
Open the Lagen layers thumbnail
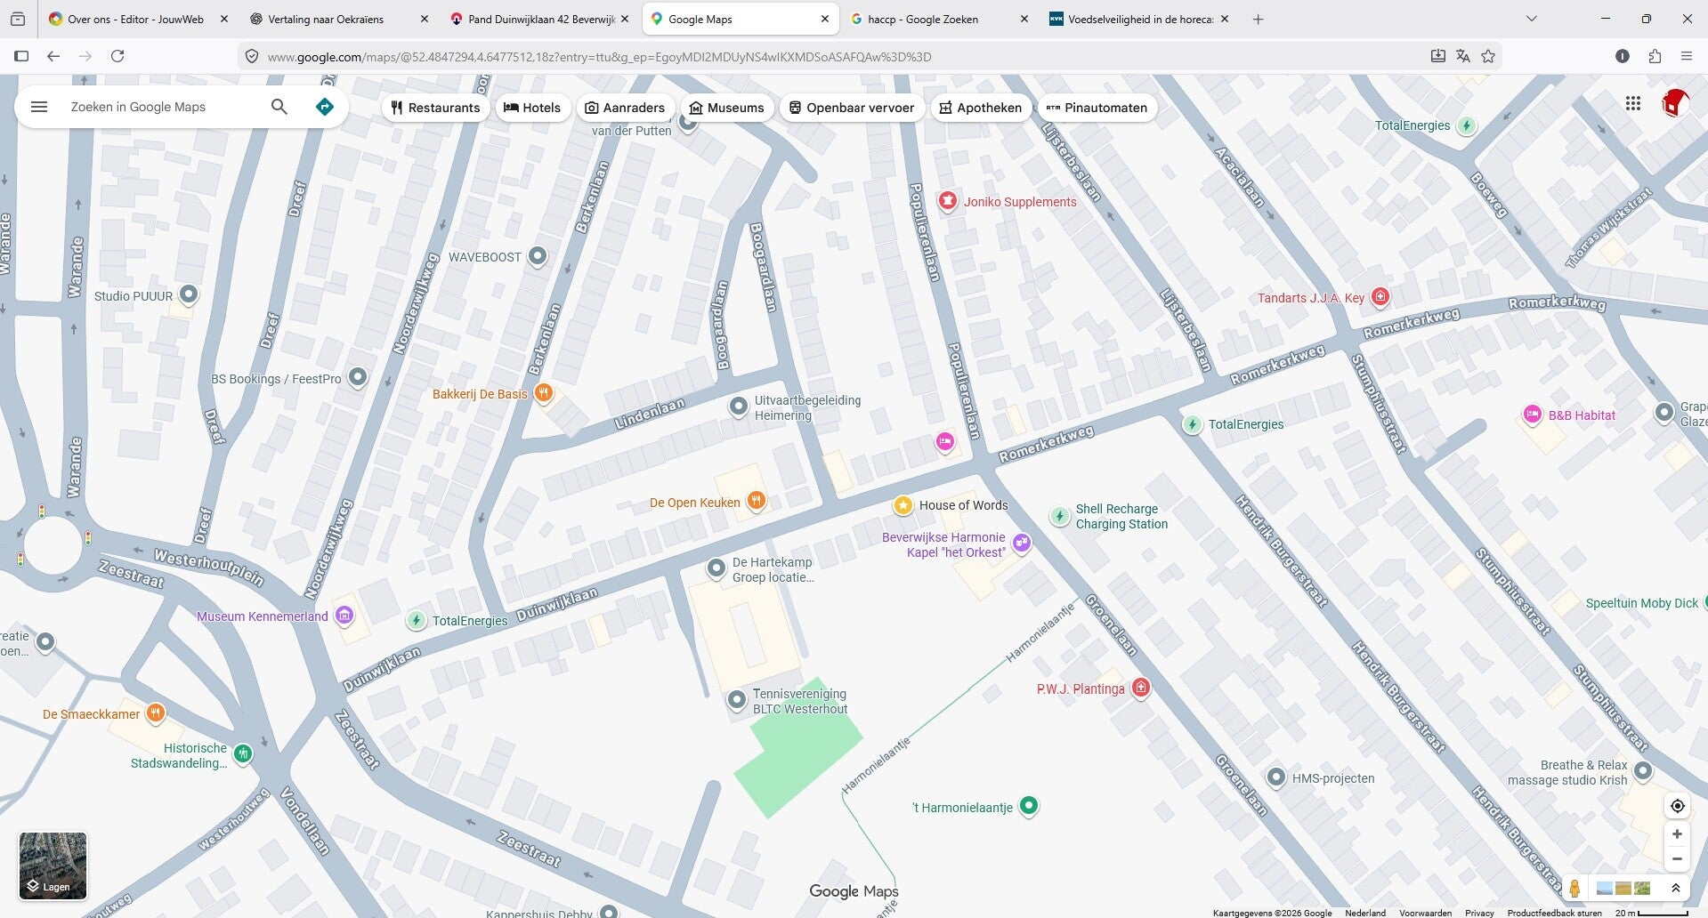[x=53, y=866]
